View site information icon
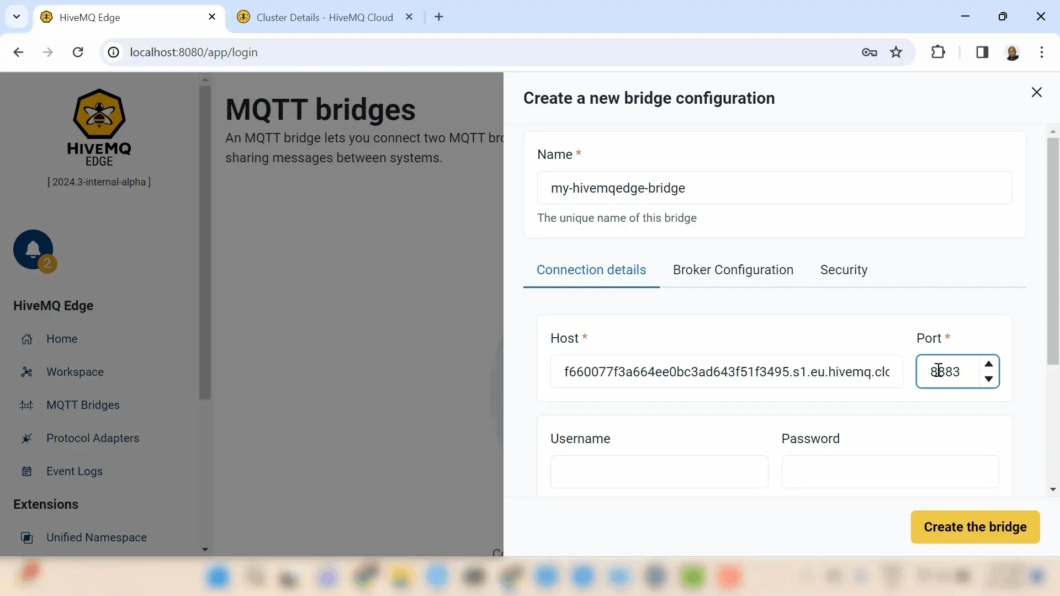This screenshot has width=1060, height=596. point(113,52)
